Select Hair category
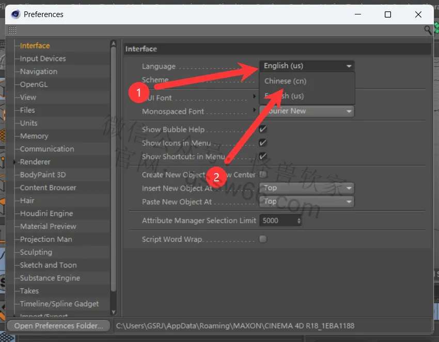Screen dimensions: 439x342 pos(27,200)
